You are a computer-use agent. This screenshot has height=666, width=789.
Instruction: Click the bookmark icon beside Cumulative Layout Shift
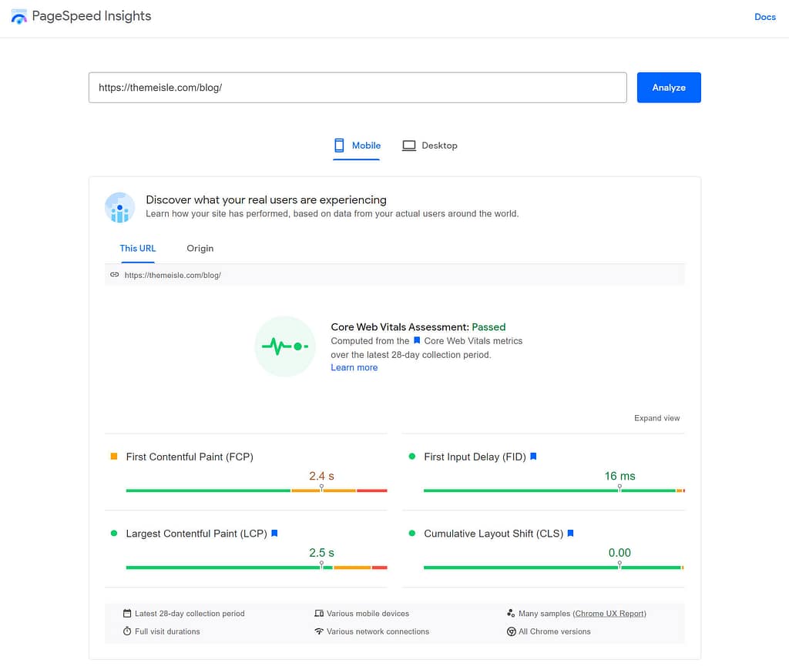(x=570, y=534)
